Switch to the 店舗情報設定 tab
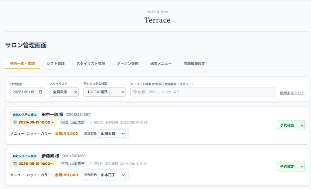The width and height of the screenshot is (311, 189). click(x=194, y=64)
